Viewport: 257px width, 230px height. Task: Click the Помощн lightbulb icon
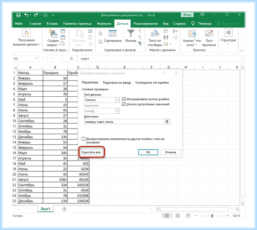click(x=193, y=24)
